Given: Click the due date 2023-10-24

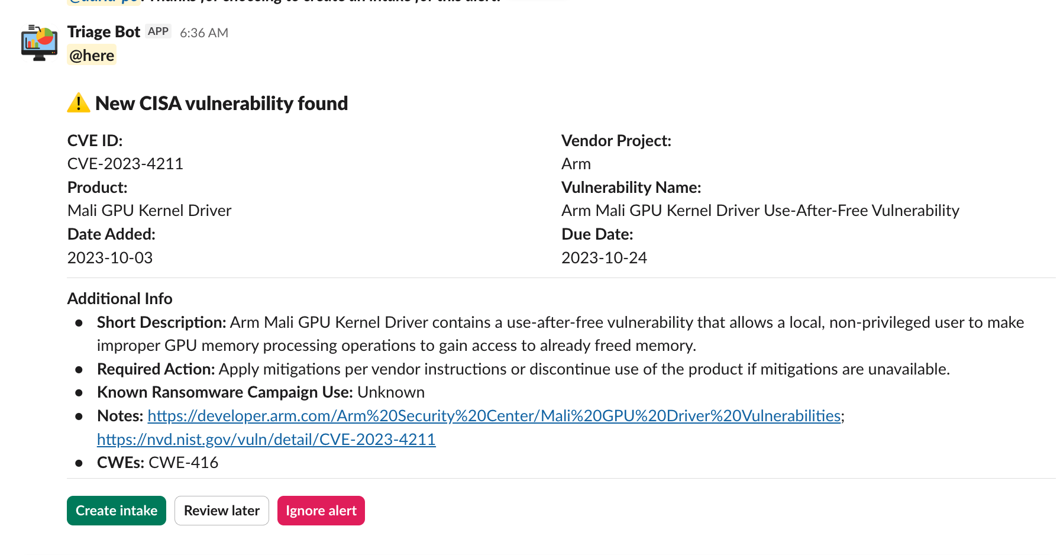Looking at the screenshot, I should click(x=604, y=258).
